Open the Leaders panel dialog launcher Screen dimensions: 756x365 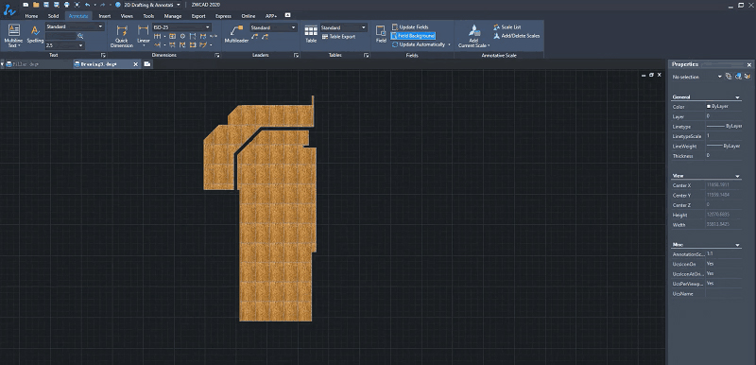coord(296,56)
